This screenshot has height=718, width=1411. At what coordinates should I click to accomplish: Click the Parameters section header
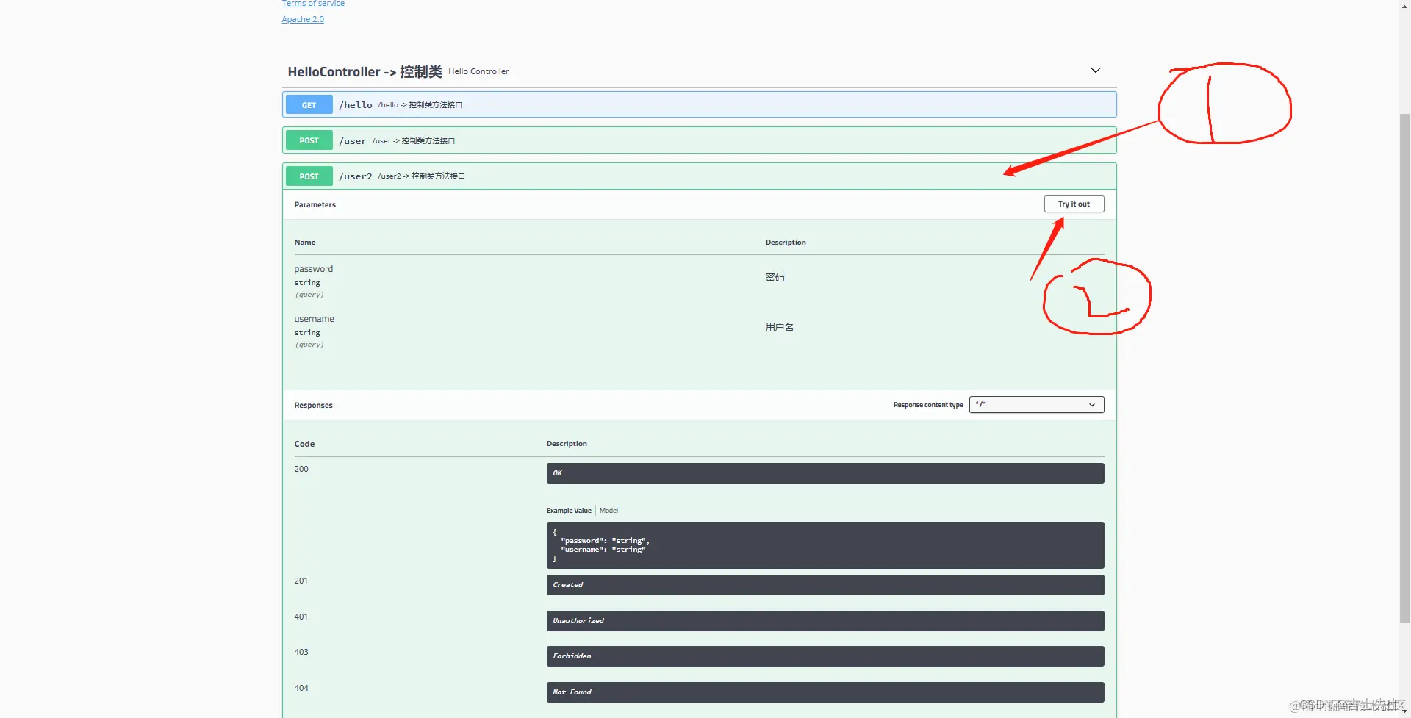[x=315, y=204]
